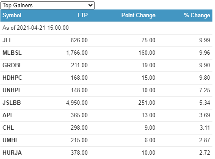The image size is (215, 159).
Task: Select the JSLBB stock symbol
Action: [12, 103]
